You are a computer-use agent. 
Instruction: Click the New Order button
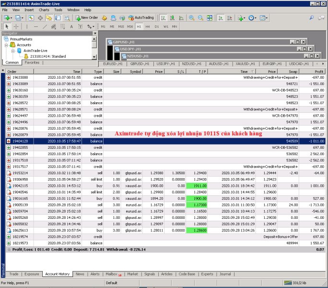[87, 18]
